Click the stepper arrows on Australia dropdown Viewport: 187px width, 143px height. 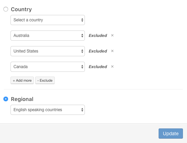(x=82, y=36)
